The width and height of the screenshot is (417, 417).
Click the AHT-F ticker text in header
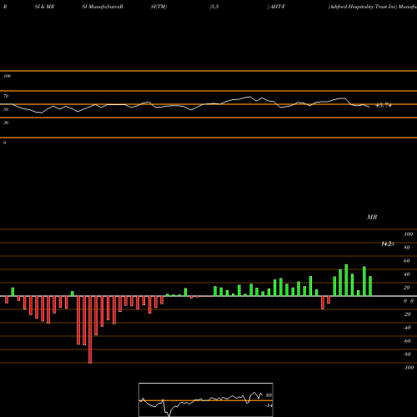pos(277,7)
